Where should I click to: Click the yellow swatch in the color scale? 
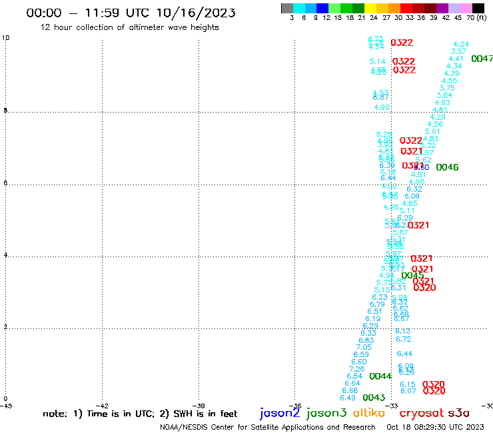pyautogui.click(x=370, y=8)
